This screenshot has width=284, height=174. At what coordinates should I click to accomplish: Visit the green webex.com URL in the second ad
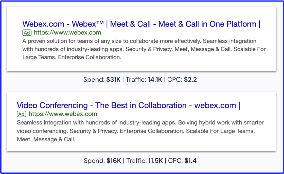tap(63, 114)
